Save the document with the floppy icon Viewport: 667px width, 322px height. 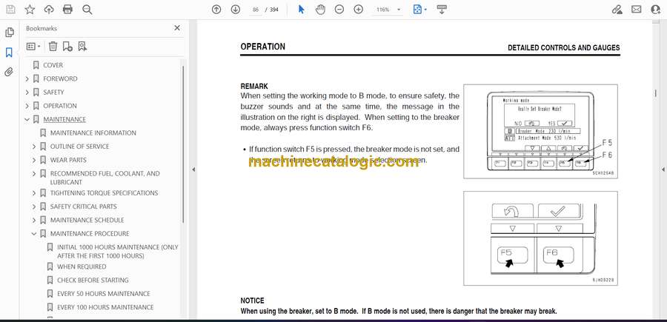pyautogui.click(x=10, y=10)
